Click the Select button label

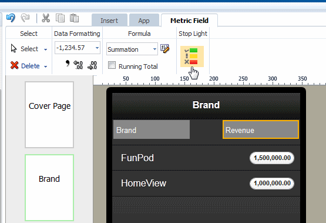point(29,49)
